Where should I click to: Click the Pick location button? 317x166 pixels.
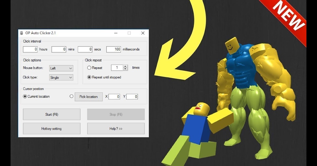coord(88,97)
